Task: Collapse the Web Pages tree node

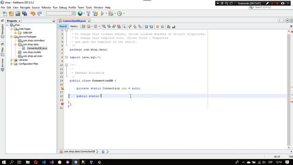Action: point(11,29)
